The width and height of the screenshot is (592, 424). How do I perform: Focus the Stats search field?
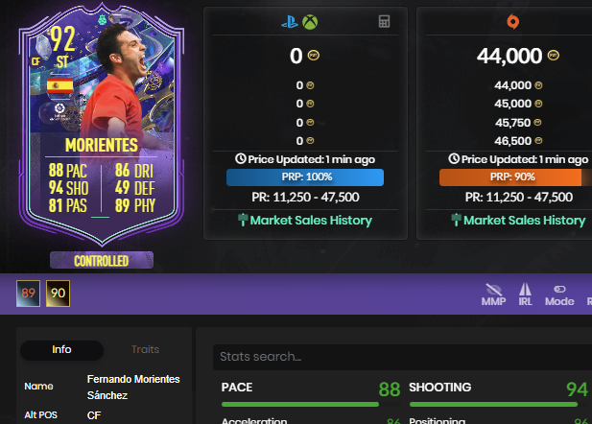tap(402, 357)
